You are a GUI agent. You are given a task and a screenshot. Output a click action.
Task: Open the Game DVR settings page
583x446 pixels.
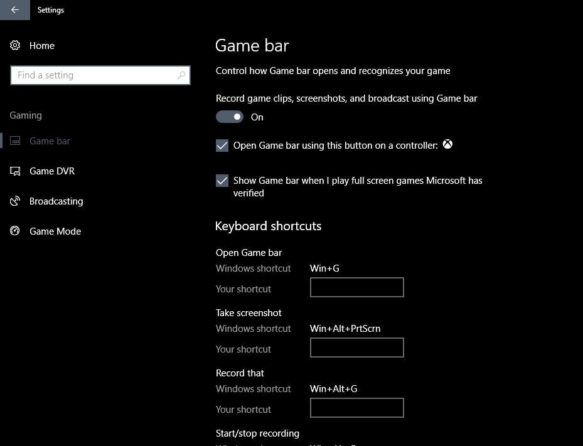(x=52, y=171)
